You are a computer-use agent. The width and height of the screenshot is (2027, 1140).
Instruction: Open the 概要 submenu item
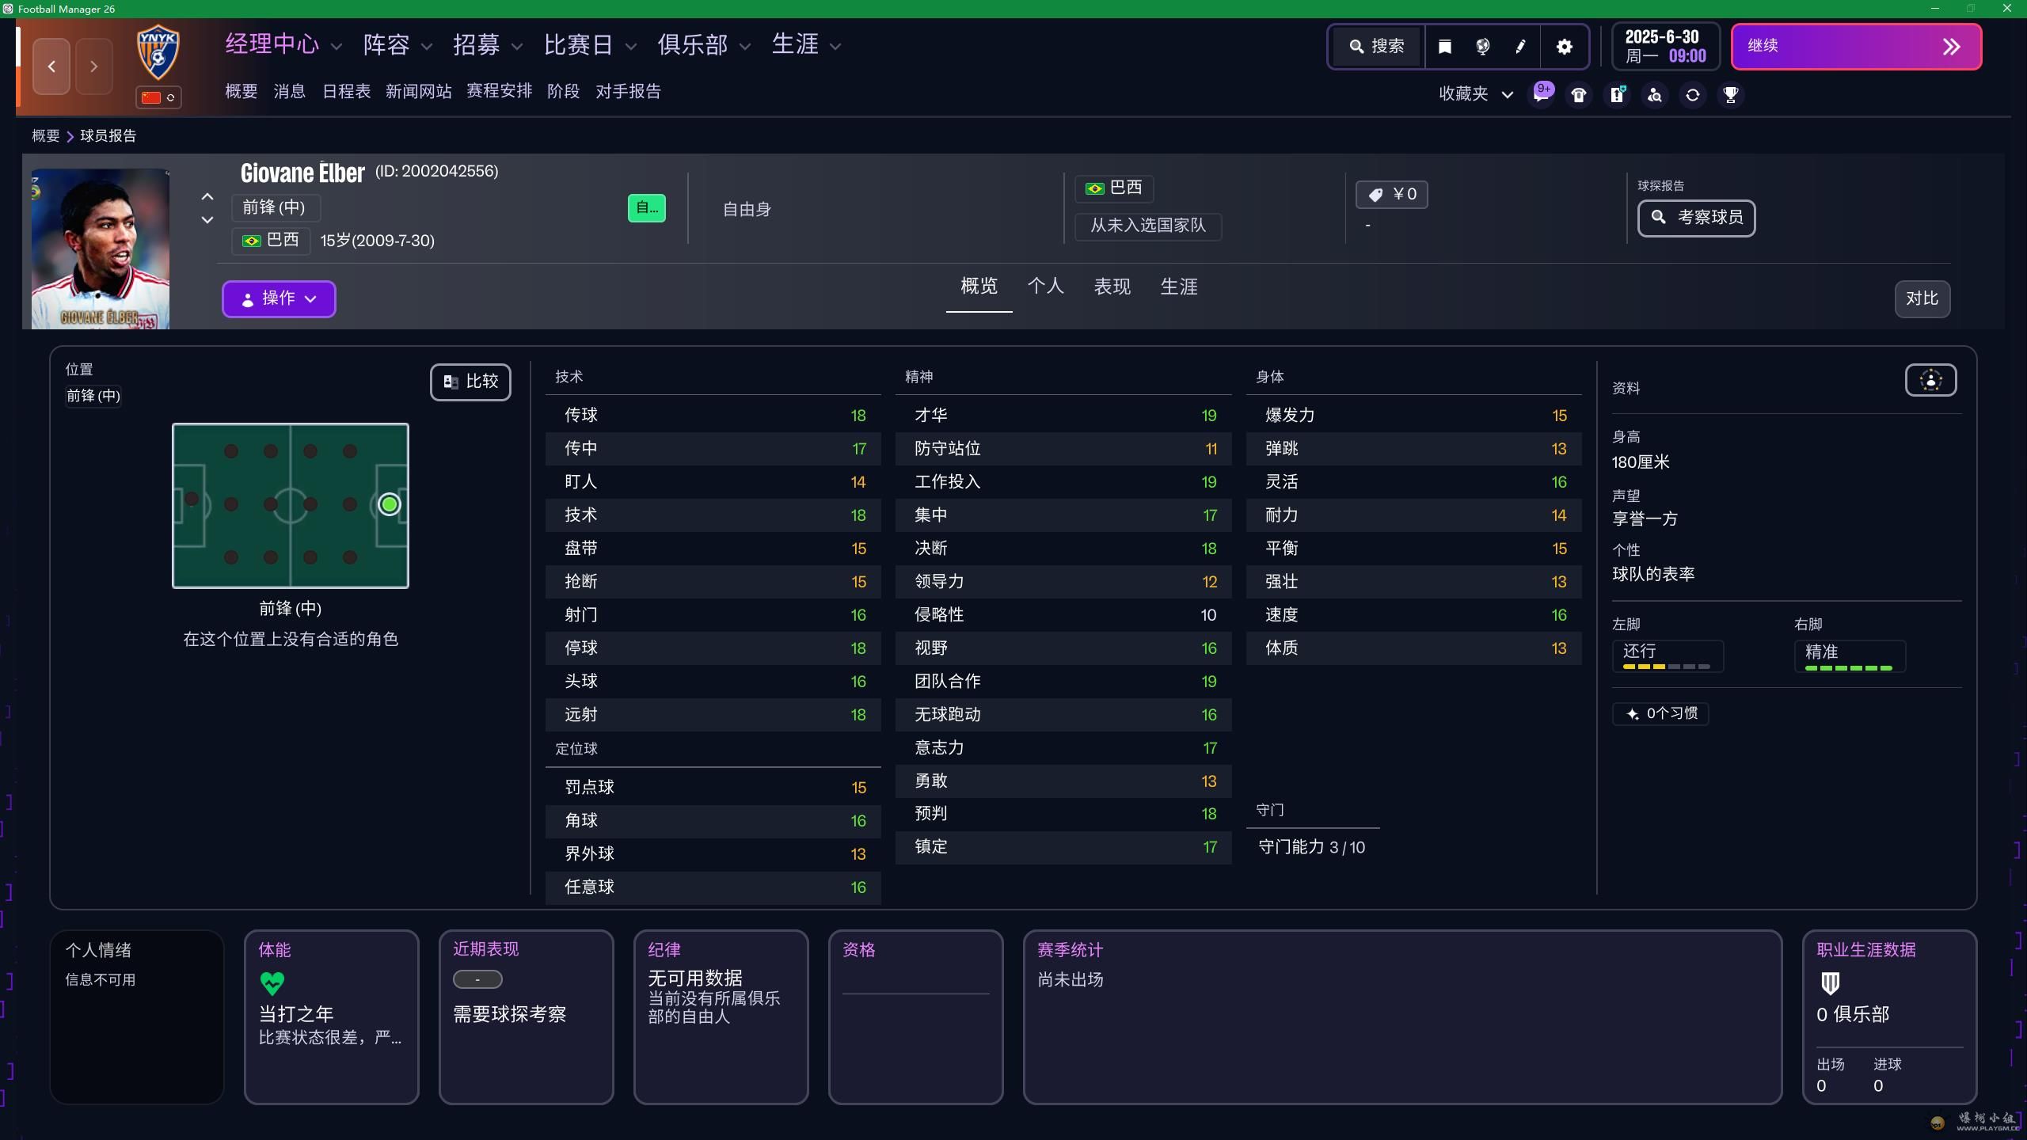[x=241, y=92]
